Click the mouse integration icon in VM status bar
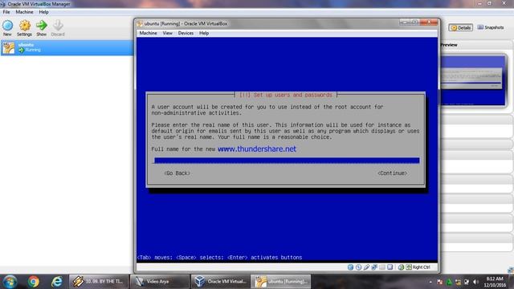The height and width of the screenshot is (289, 514). tap(401, 267)
